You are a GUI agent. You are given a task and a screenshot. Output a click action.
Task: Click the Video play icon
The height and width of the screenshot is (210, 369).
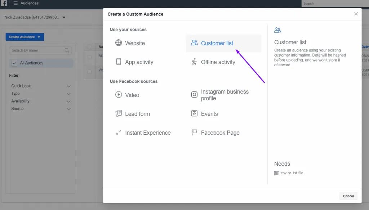[x=119, y=94]
